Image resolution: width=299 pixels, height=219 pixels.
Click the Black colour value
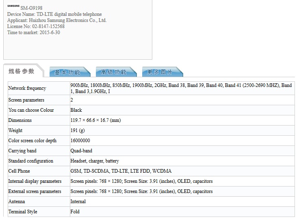[76, 110]
